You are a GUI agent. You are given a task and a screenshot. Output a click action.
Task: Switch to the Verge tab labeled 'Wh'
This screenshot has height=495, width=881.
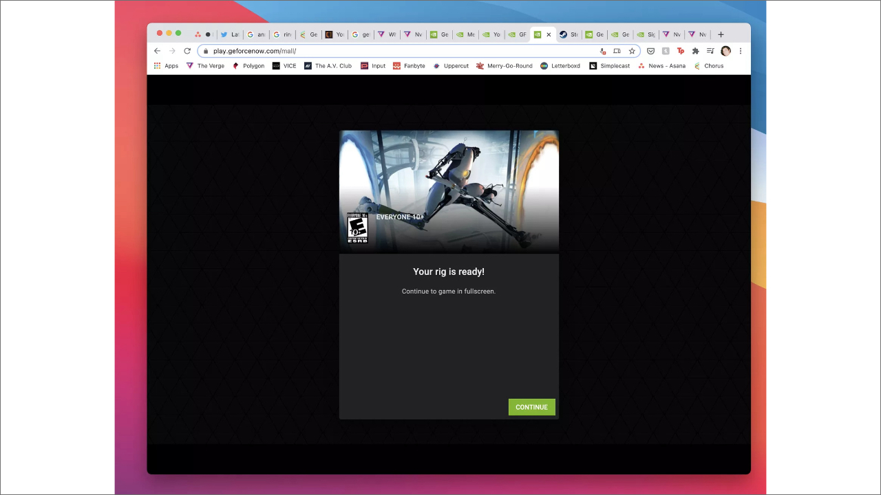pyautogui.click(x=386, y=34)
